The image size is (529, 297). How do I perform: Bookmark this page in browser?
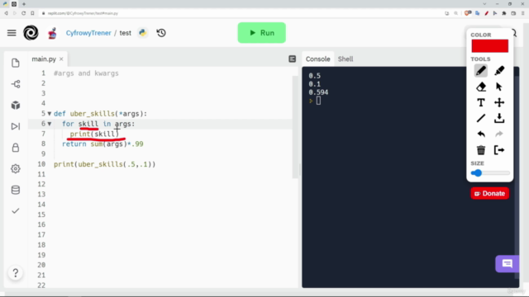(x=32, y=13)
